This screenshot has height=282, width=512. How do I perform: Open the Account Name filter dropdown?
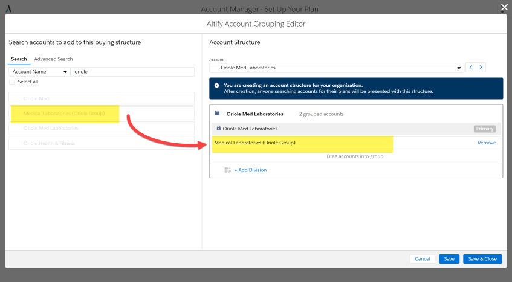(39, 72)
